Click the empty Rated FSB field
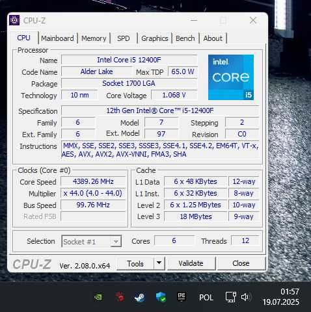The image size is (311, 312). 93,216
